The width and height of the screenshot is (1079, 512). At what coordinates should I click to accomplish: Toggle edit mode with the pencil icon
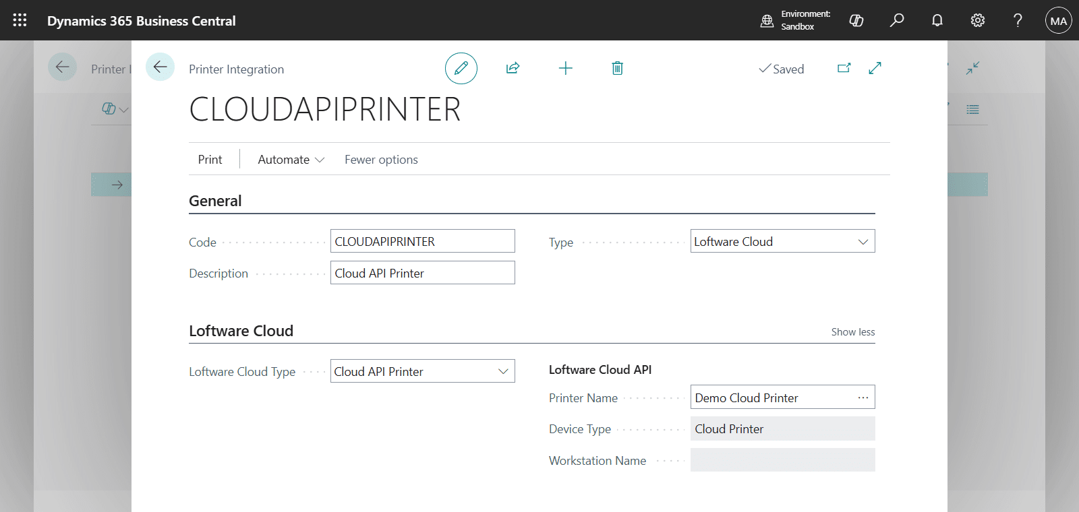(461, 68)
